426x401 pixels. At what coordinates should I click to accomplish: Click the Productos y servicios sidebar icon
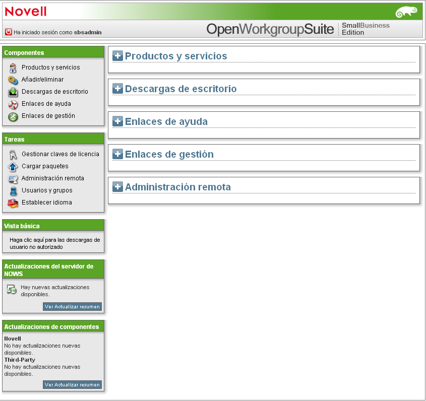click(x=13, y=68)
